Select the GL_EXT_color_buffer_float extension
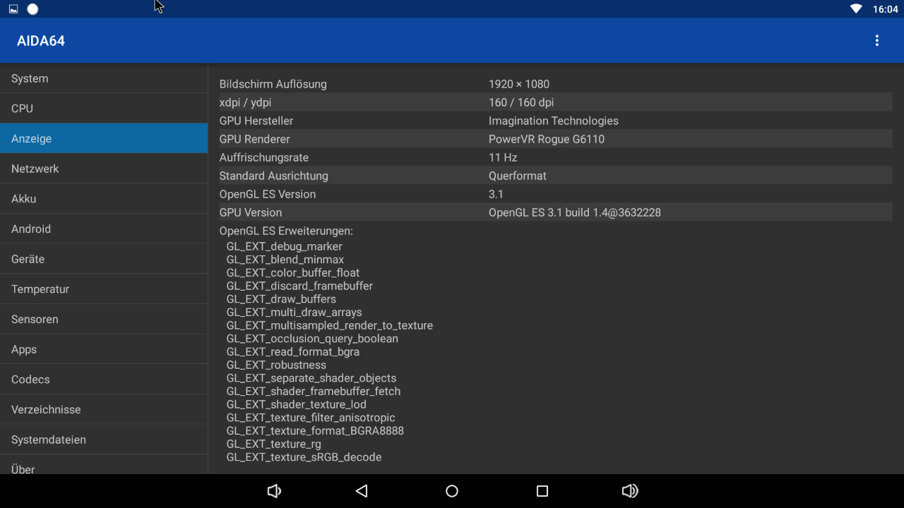 [293, 272]
